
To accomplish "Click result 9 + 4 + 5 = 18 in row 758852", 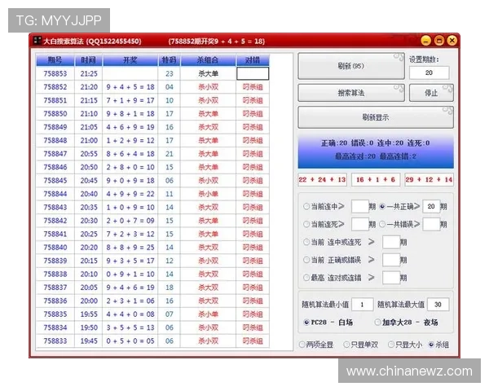I will [x=130, y=87].
